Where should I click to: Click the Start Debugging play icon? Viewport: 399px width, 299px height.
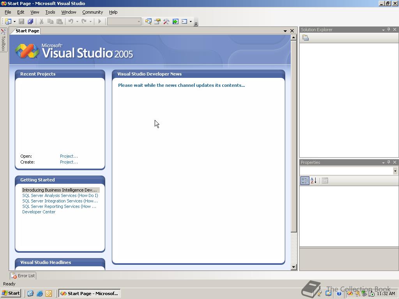pyautogui.click(x=100, y=22)
